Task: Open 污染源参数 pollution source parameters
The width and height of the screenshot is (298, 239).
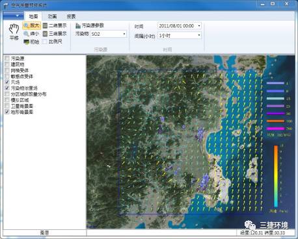Action: coord(90,25)
